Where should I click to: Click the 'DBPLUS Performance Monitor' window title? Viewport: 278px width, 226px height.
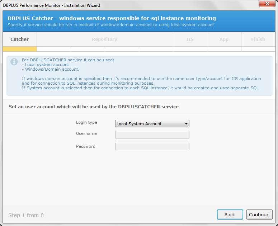click(x=51, y=5)
